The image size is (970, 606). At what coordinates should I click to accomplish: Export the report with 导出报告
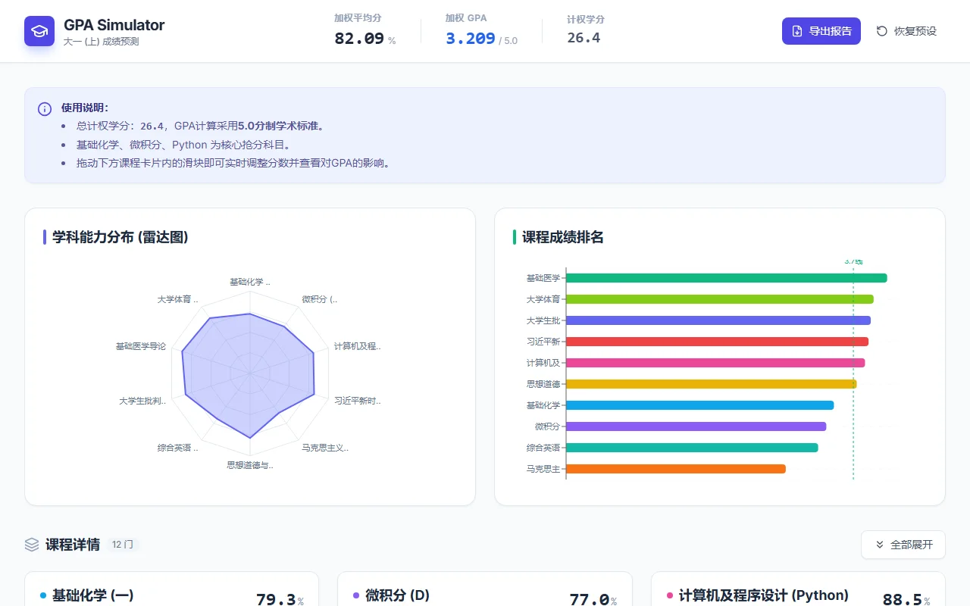pos(821,31)
